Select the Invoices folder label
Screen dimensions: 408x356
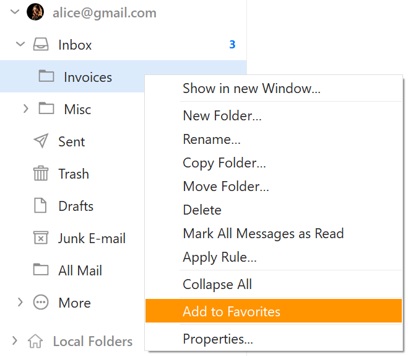point(88,77)
